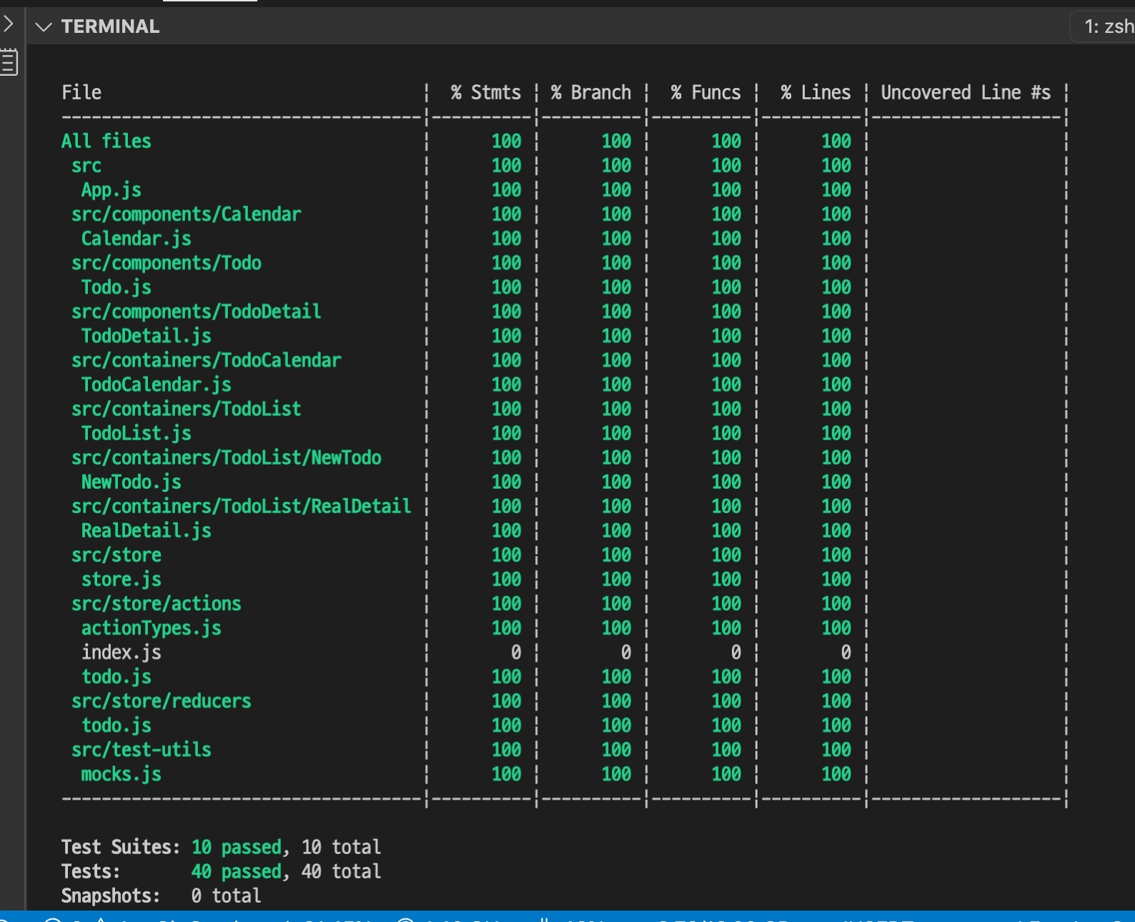This screenshot has height=922, width=1135.
Task: Click 'src/containers/TodoList/RealDetail' folder row
Action: click(x=242, y=506)
